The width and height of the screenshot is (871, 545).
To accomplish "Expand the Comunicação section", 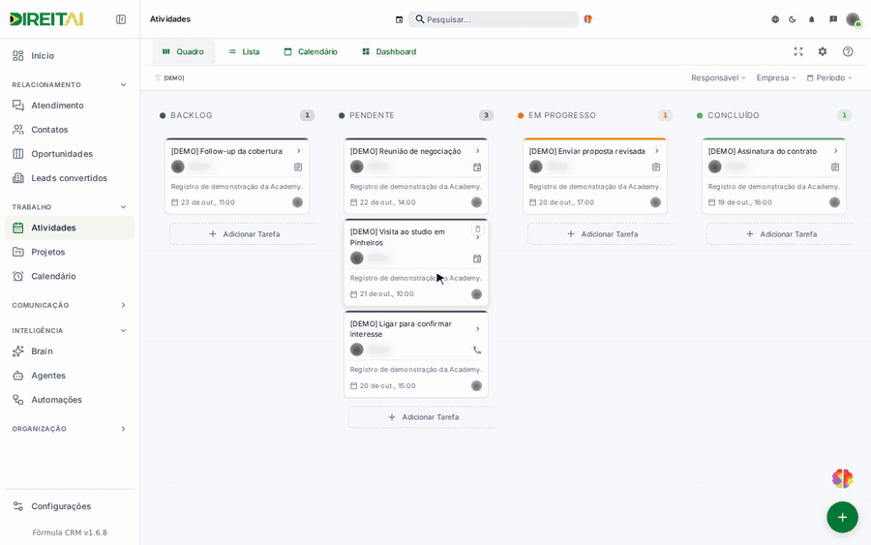I will 123,306.
